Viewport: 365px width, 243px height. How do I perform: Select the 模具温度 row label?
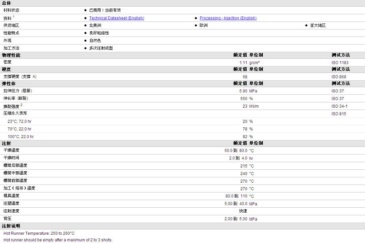coord(12,196)
